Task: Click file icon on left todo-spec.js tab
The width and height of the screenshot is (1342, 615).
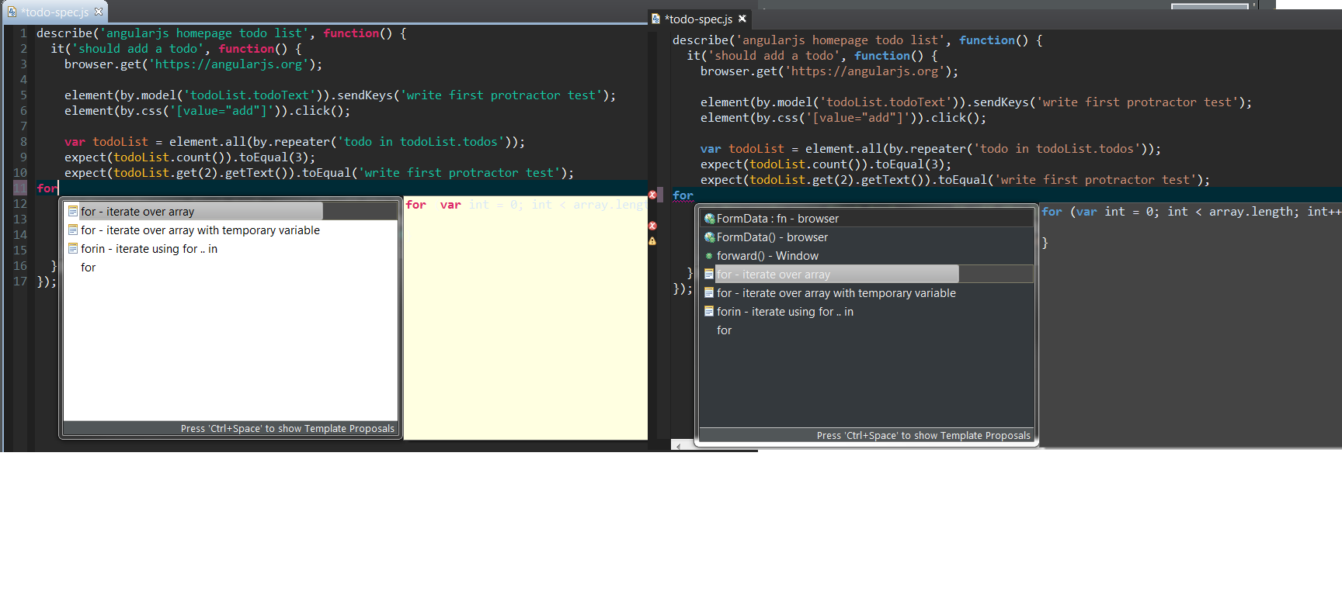Action: coord(12,12)
